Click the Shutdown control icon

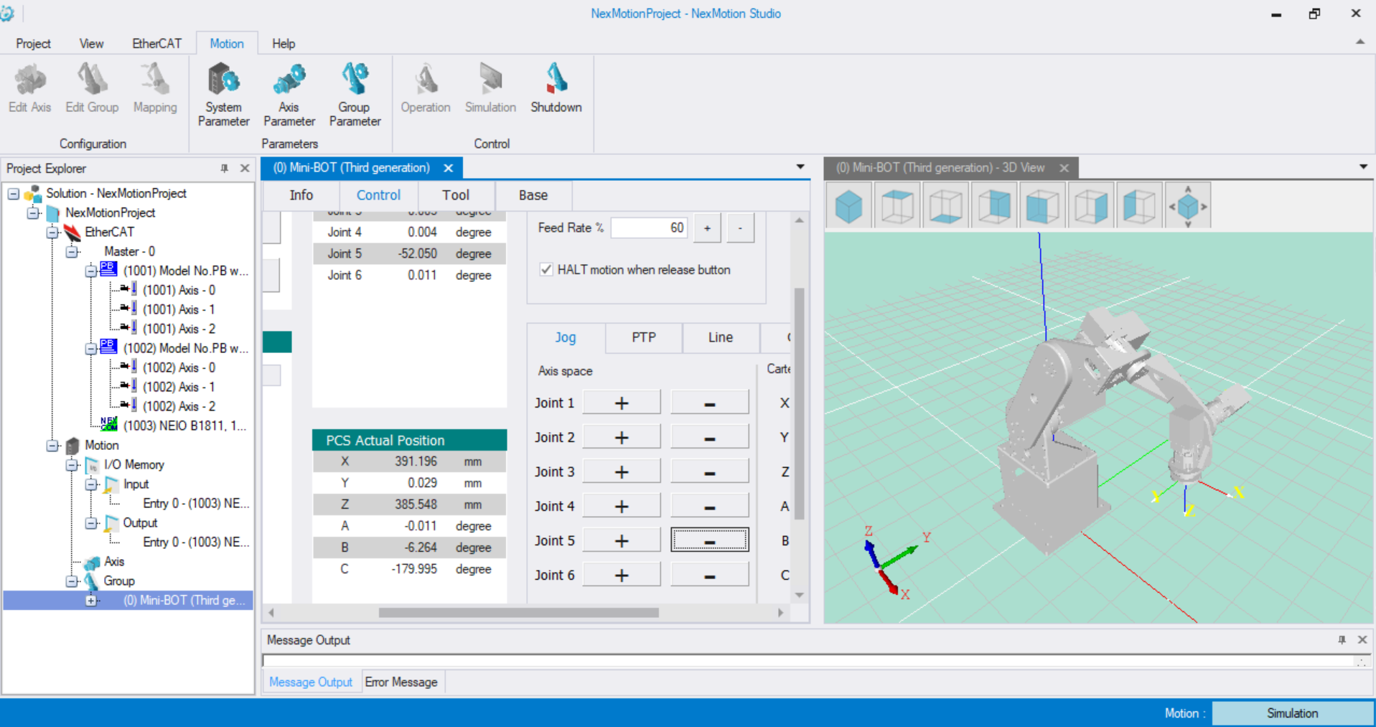[x=556, y=88]
